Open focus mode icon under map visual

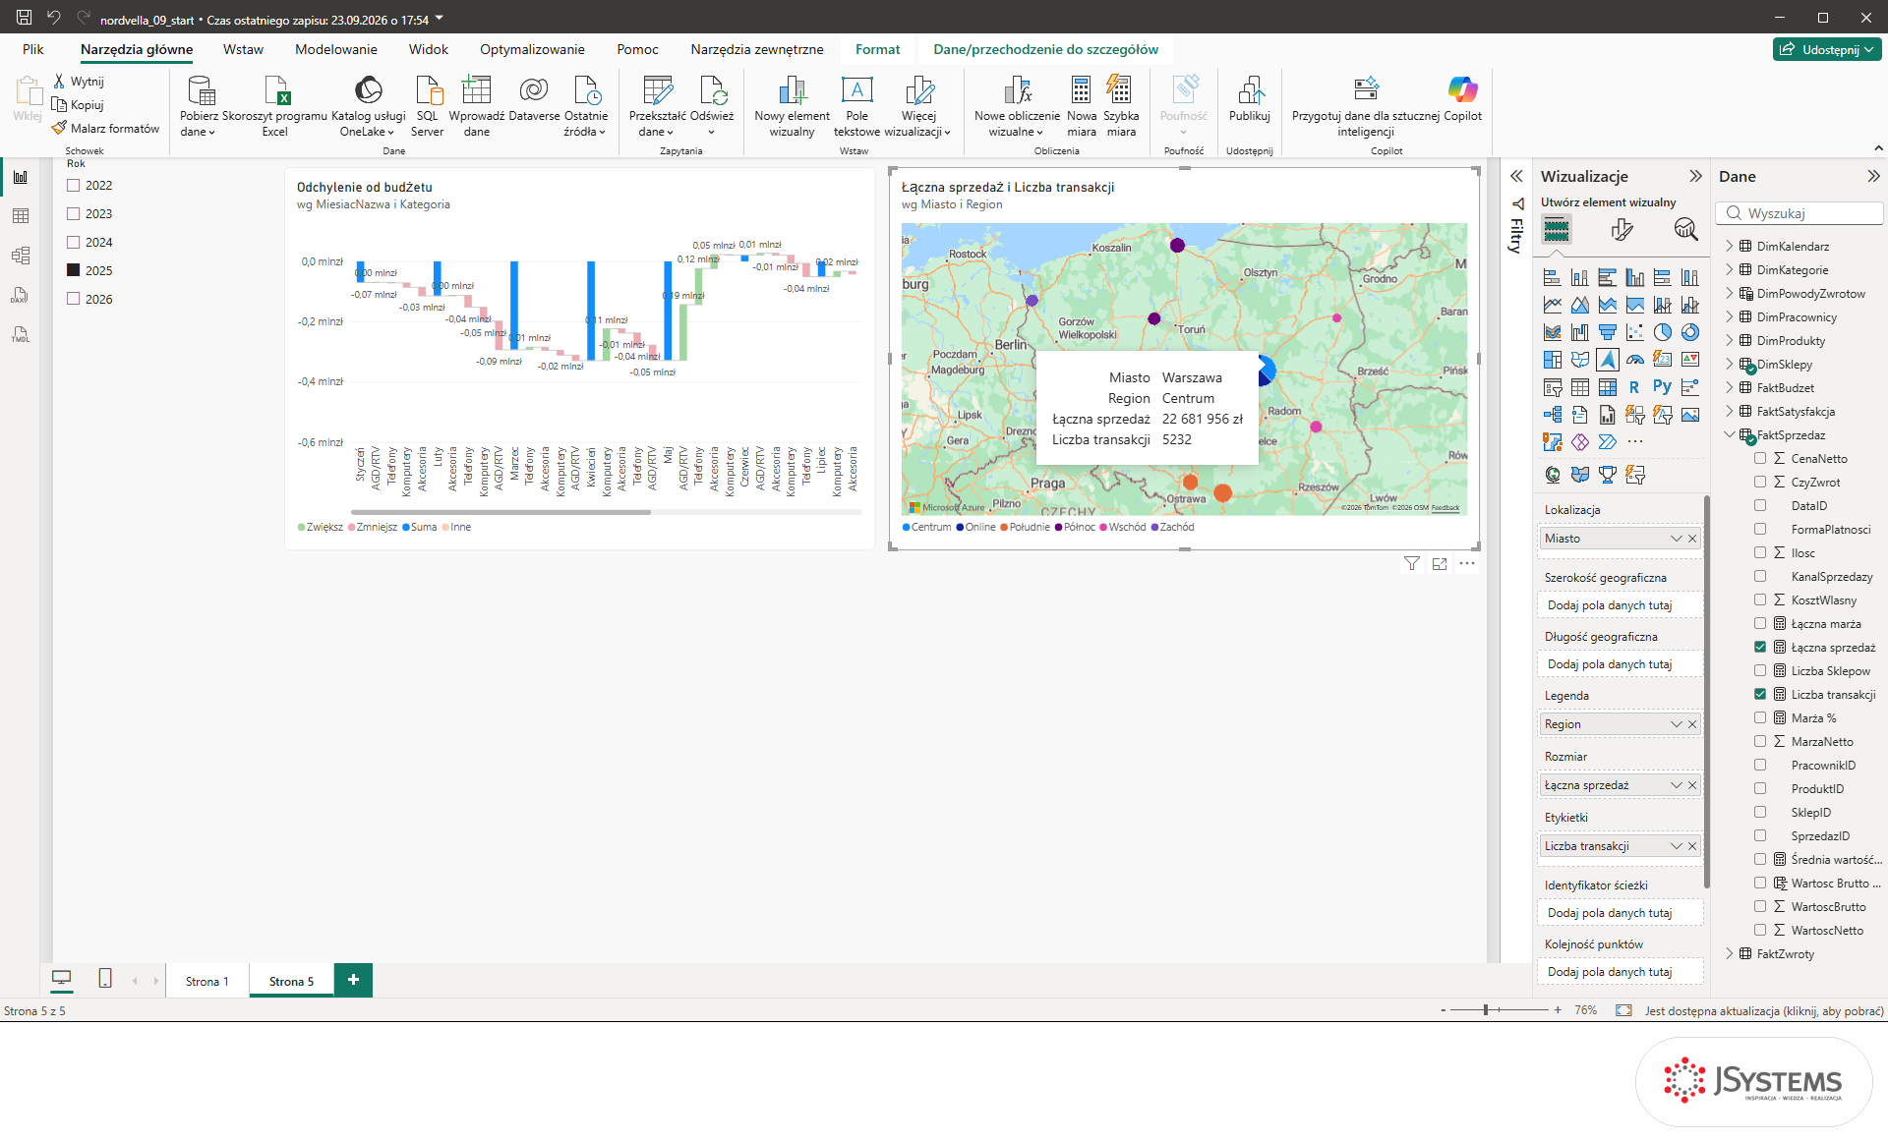(x=1440, y=564)
